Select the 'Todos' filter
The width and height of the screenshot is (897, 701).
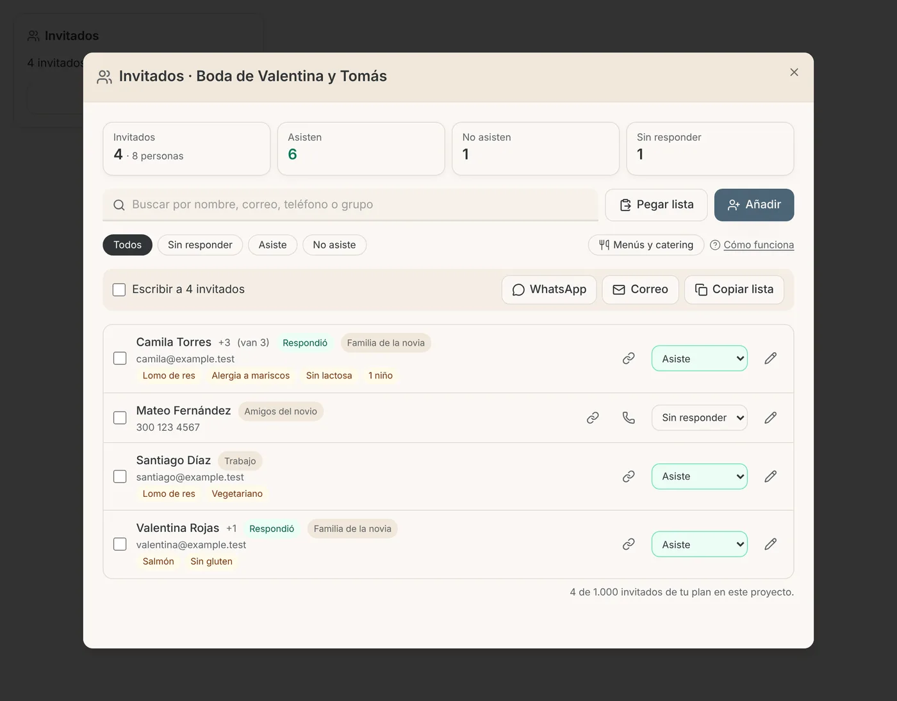pos(128,245)
